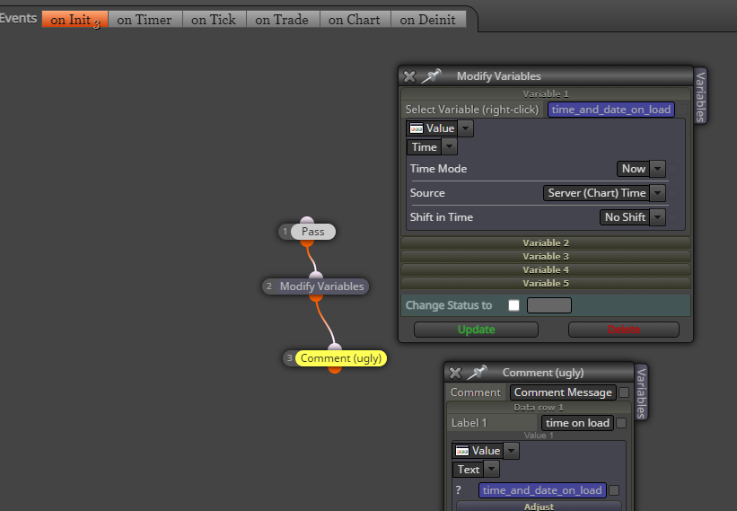Click the time_and_date_on_load field in Comment panel

point(542,490)
